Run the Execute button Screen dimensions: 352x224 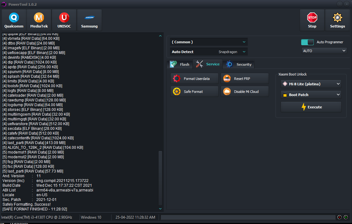(x=311, y=107)
